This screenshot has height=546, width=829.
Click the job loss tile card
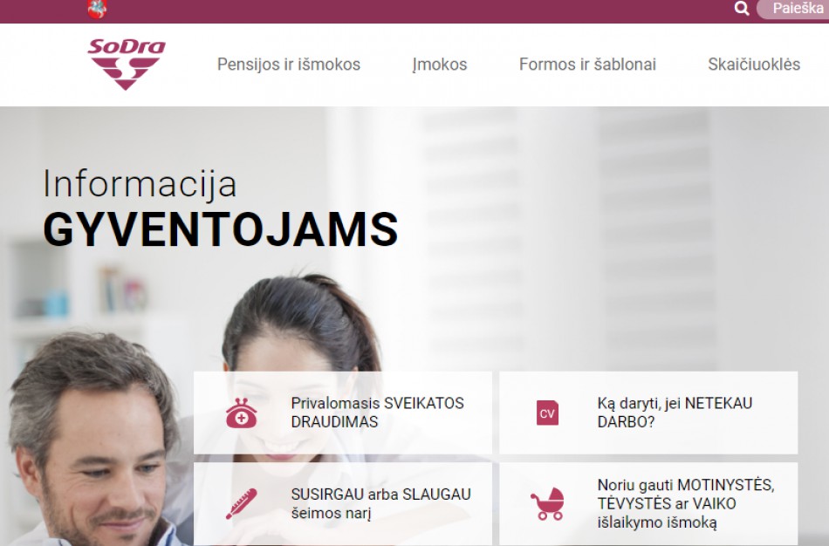click(648, 413)
